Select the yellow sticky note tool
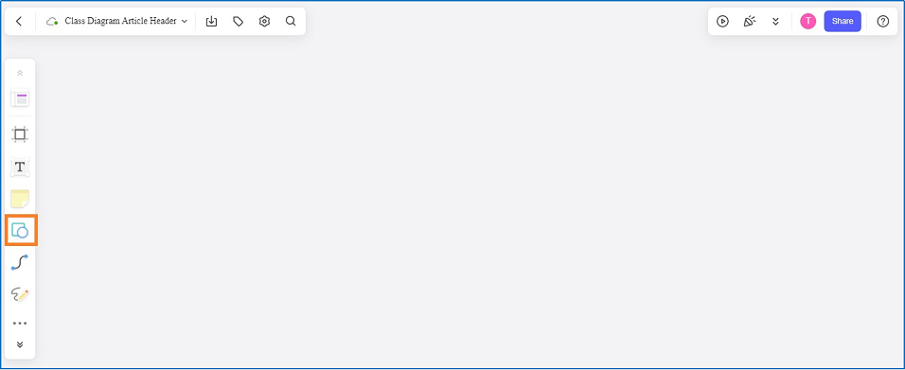This screenshot has width=905, height=370. pyautogui.click(x=20, y=199)
